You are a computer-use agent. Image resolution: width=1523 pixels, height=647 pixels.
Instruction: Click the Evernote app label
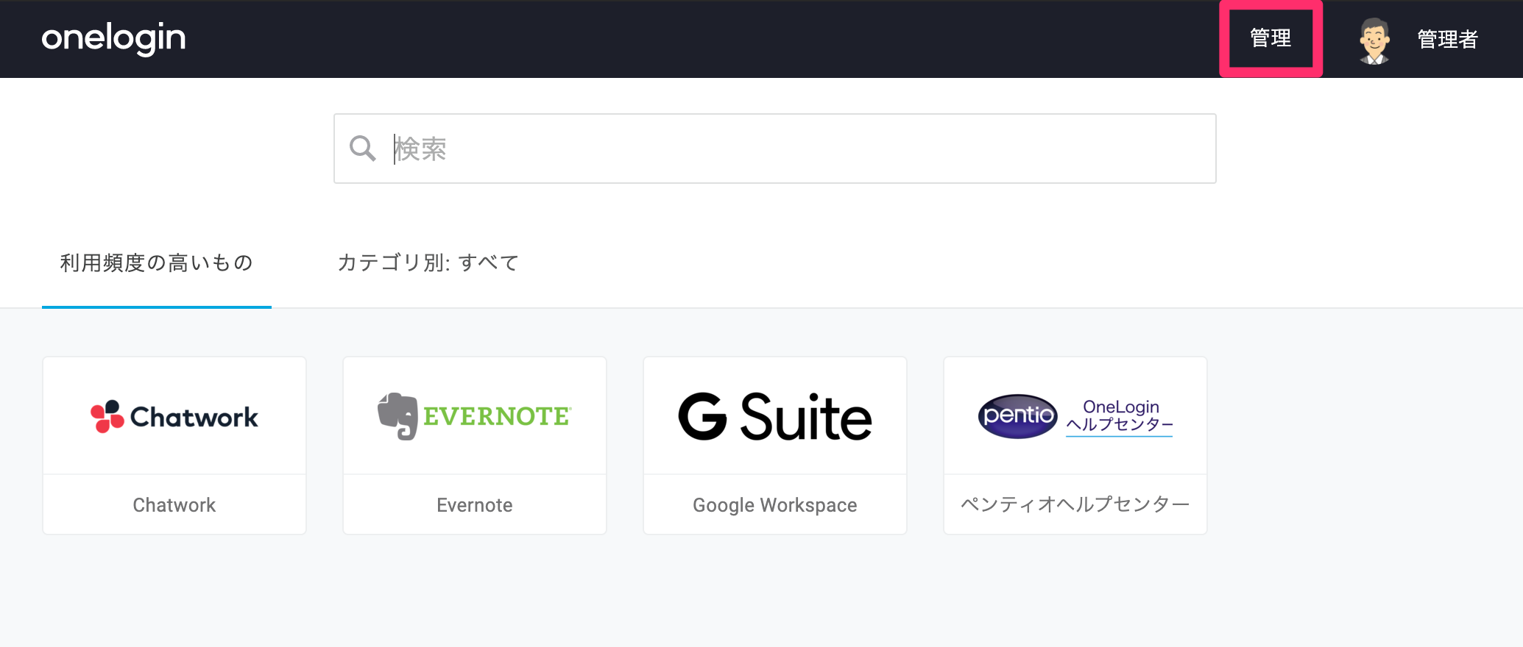pyautogui.click(x=475, y=505)
